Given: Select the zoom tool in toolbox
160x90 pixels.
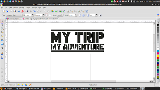Looking at the screenshot, I should click(2, 28).
